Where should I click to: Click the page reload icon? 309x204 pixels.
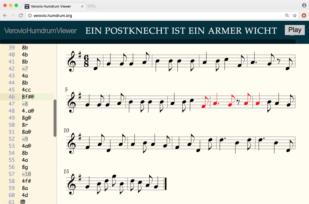coord(21,15)
